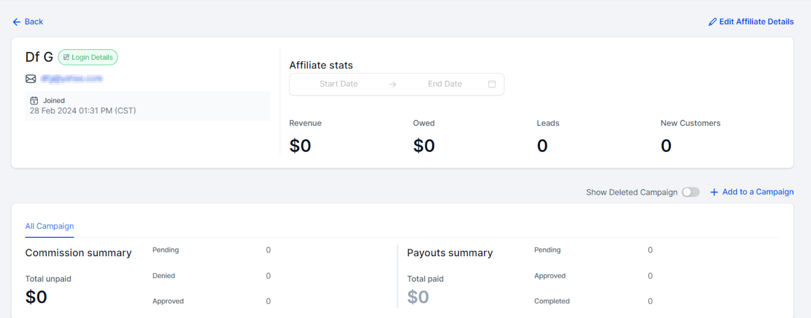The image size is (811, 318).
Task: Click the Owed $0 value
Action: pos(424,146)
